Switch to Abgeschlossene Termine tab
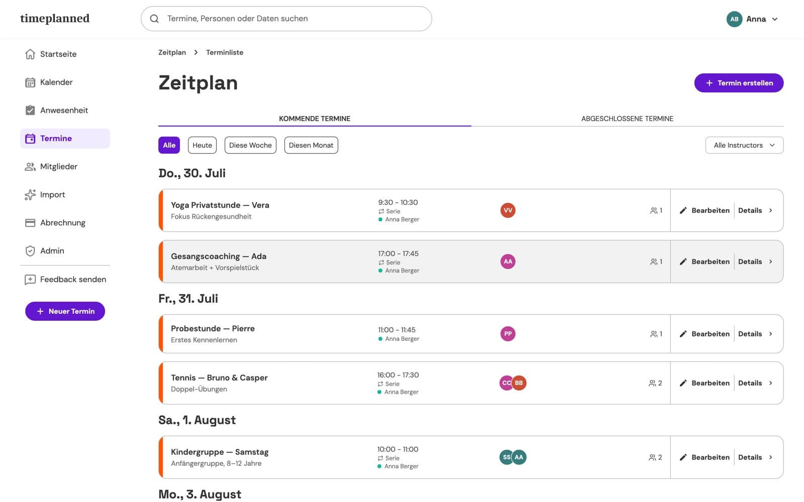804x502 pixels. pos(627,118)
